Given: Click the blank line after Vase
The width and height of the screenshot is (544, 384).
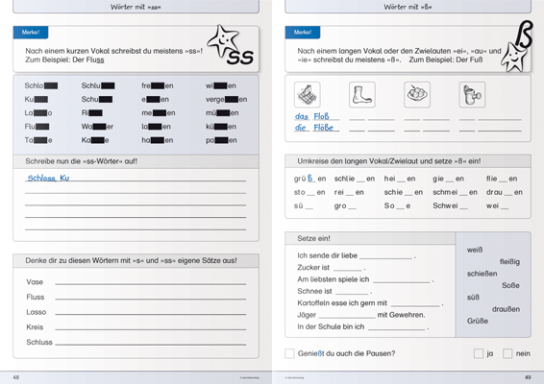Looking at the screenshot, I should pyautogui.click(x=151, y=283).
